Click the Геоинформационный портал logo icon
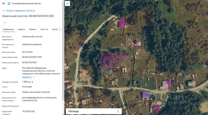The height and width of the screenshot is (115, 208). coord(9,3)
